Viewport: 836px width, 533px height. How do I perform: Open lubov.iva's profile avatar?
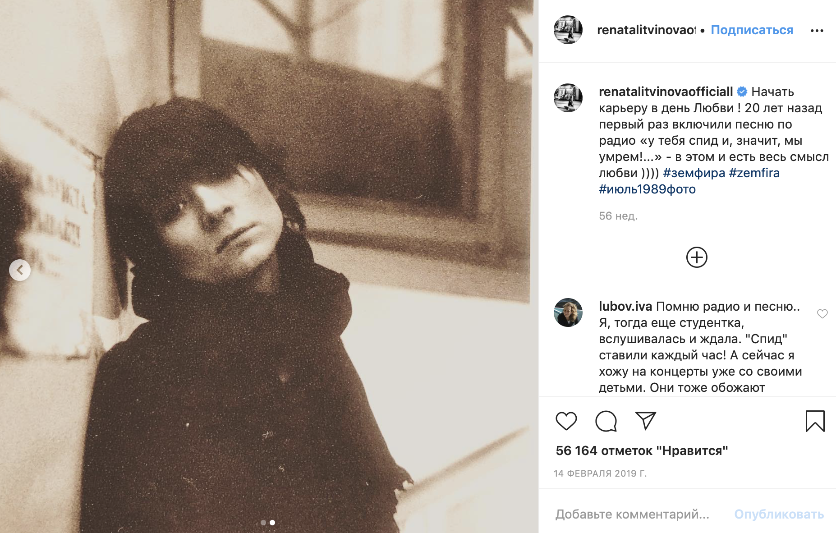(x=568, y=312)
